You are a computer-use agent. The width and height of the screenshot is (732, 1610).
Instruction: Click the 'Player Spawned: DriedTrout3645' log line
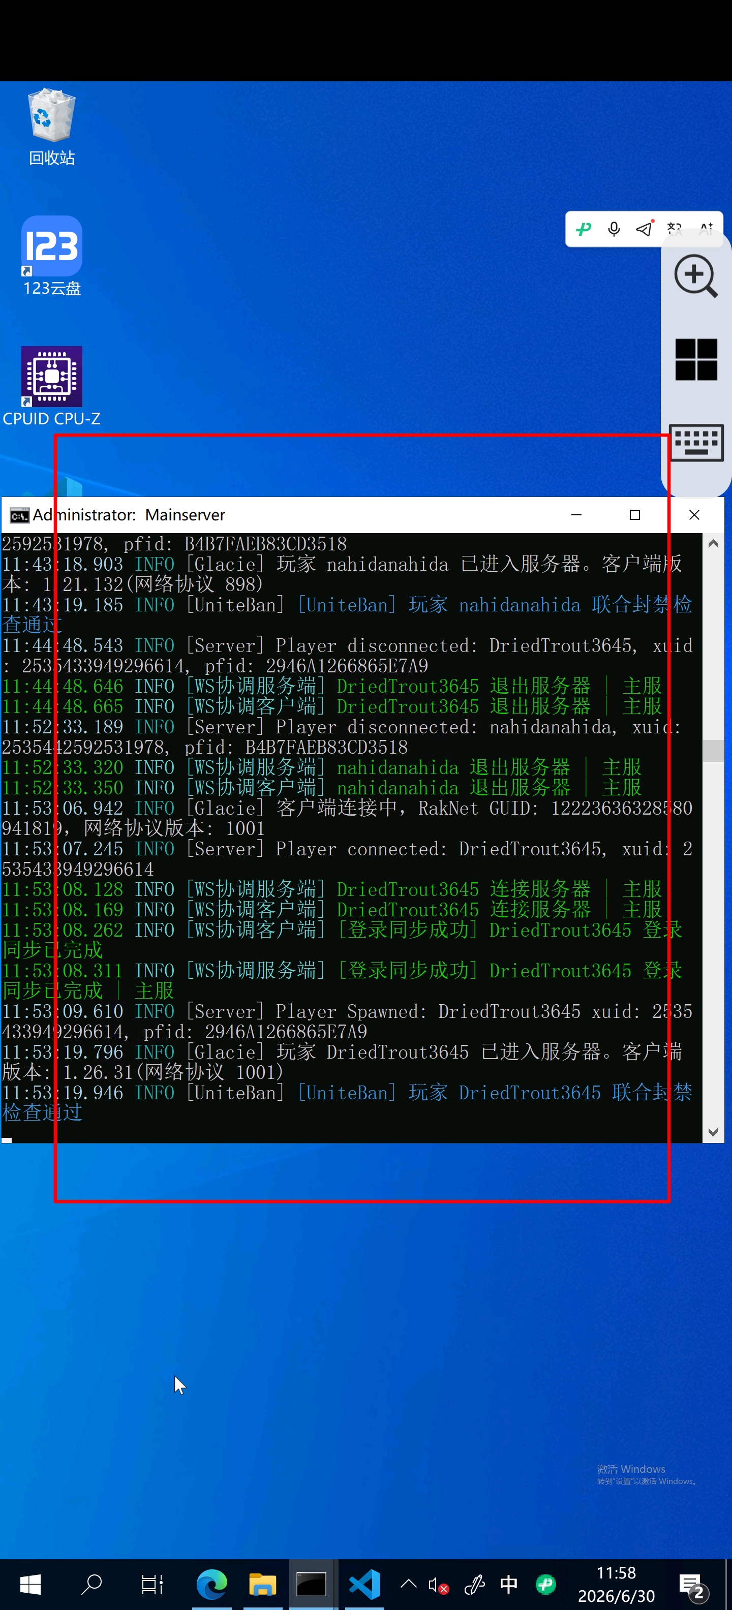pyautogui.click(x=348, y=1021)
